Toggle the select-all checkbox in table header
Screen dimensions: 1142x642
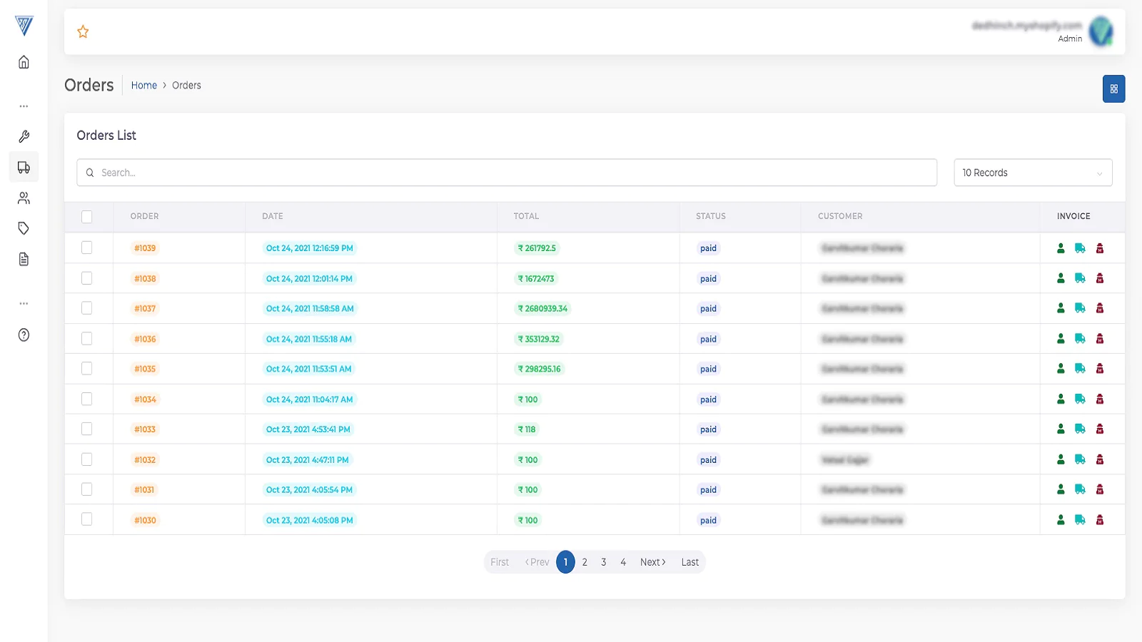87,217
